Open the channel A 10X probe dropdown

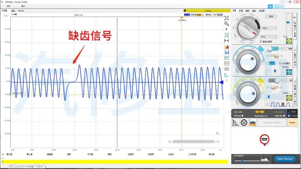click(287, 49)
